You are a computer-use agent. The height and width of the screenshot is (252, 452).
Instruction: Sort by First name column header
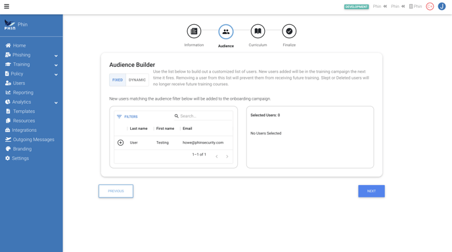pyautogui.click(x=165, y=129)
